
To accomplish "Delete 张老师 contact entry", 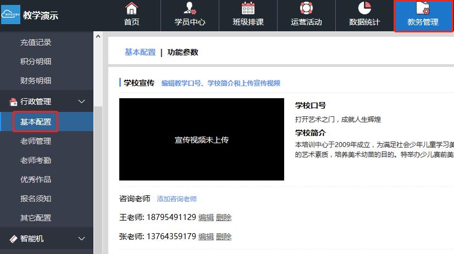I will coord(224,236).
